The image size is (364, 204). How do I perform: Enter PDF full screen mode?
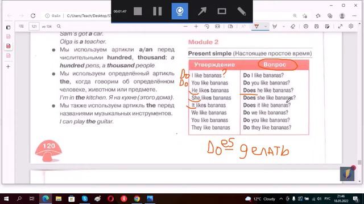pyautogui.click(x=340, y=27)
